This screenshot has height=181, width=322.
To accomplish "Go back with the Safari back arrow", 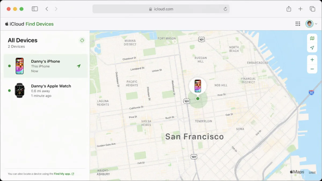I will (x=47, y=9).
